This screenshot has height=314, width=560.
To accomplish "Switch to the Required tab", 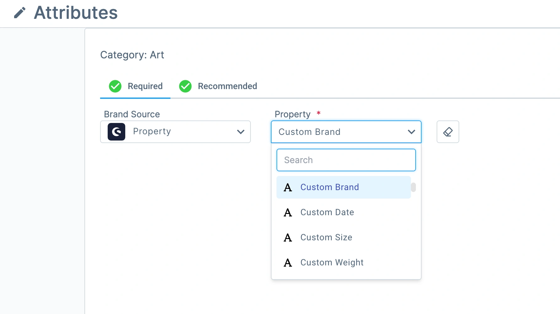I will (145, 86).
